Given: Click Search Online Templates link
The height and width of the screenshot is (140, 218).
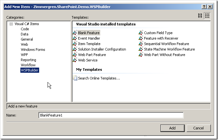Looking at the screenshot, I should tap(99, 78).
